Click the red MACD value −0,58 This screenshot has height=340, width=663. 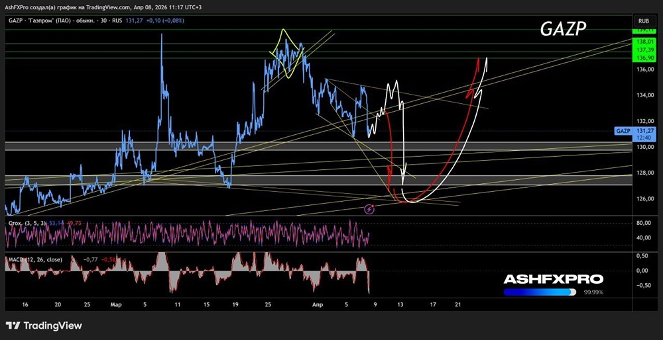(109, 260)
